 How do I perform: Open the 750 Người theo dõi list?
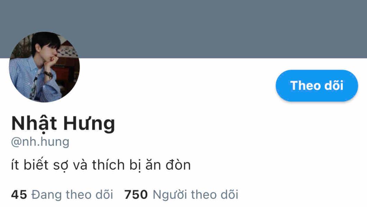(x=181, y=195)
